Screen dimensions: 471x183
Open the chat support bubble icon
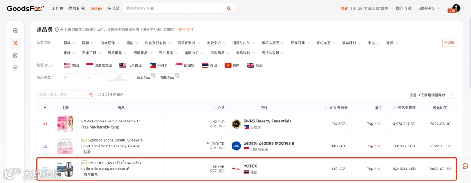pos(465,166)
